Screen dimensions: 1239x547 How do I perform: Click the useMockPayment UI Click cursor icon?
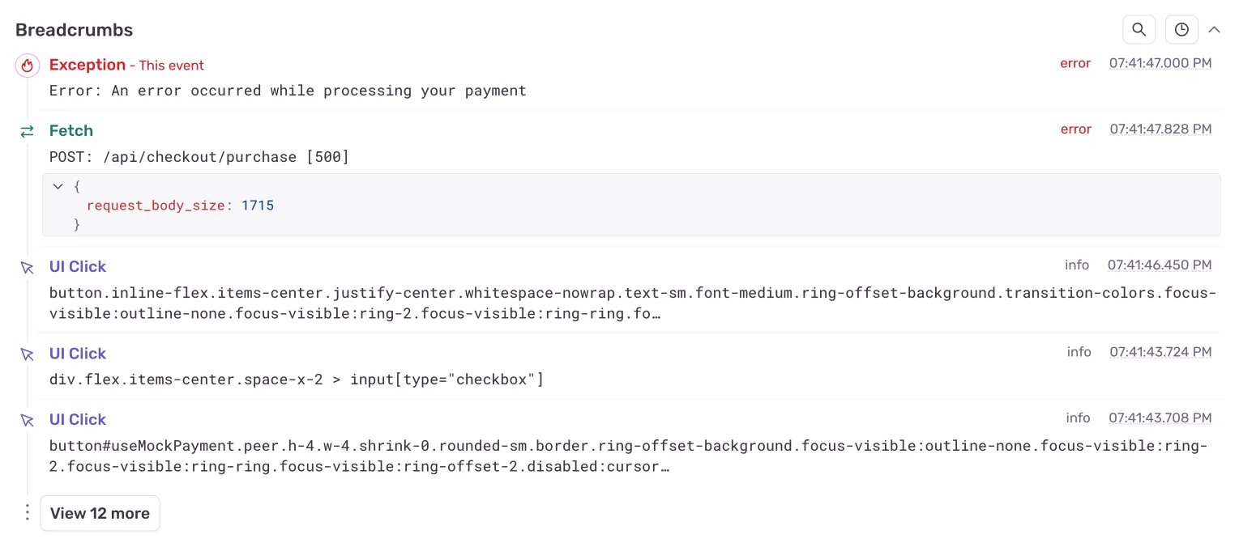pyautogui.click(x=28, y=420)
